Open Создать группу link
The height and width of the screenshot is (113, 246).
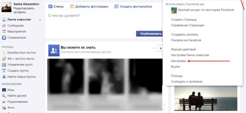[18, 71]
